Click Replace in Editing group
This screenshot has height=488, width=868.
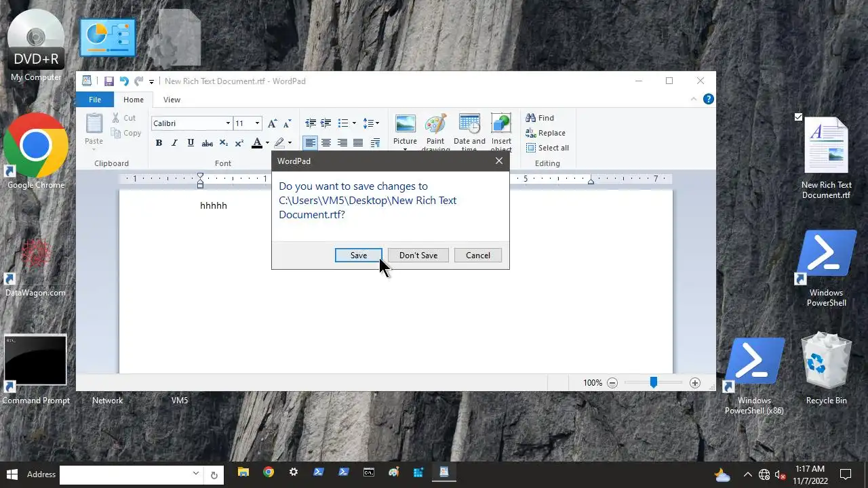pyautogui.click(x=545, y=133)
